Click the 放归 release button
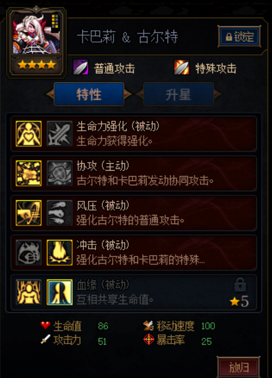 [239, 367]
